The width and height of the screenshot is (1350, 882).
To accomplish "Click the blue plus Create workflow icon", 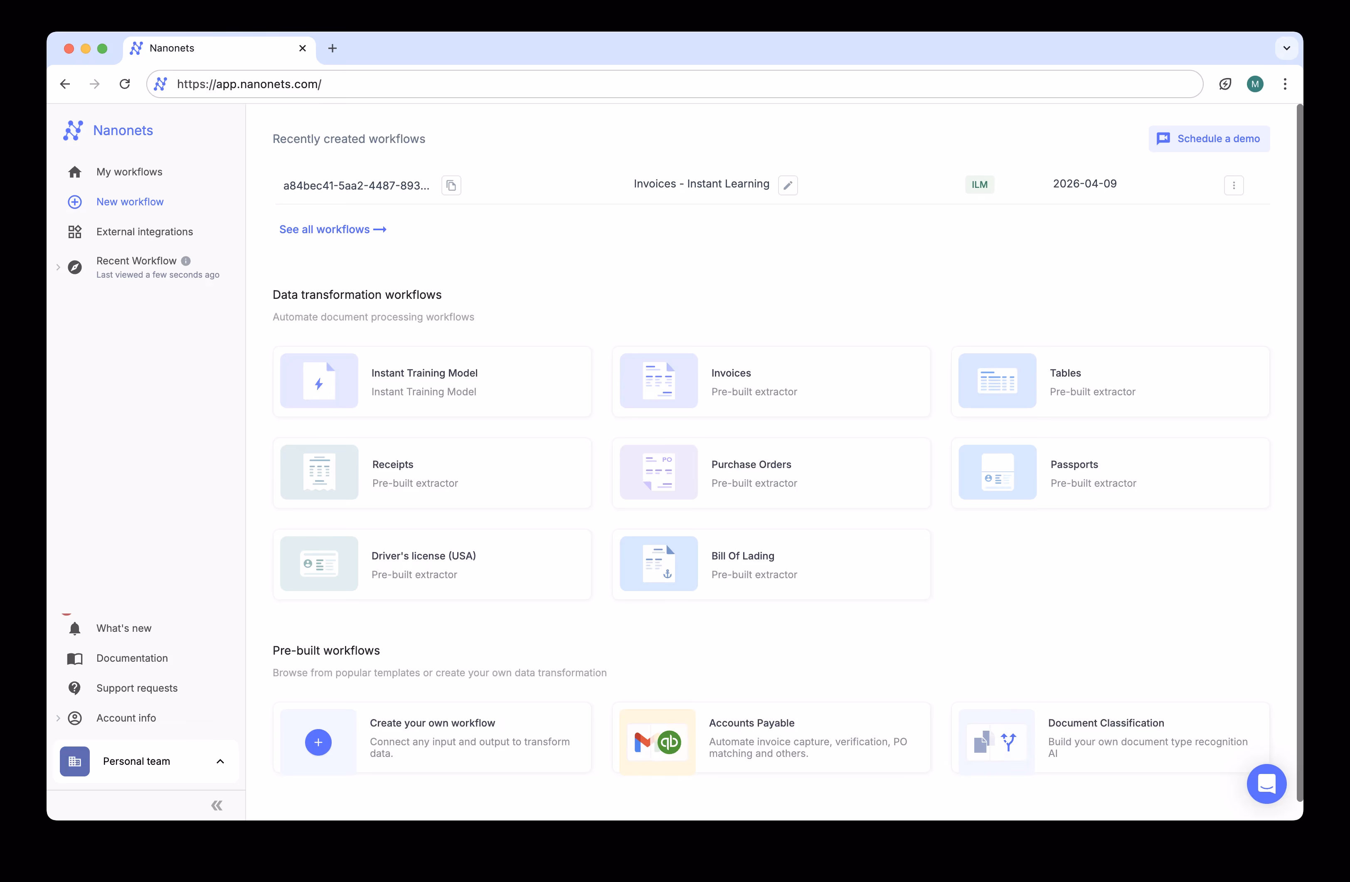I will coord(318,742).
